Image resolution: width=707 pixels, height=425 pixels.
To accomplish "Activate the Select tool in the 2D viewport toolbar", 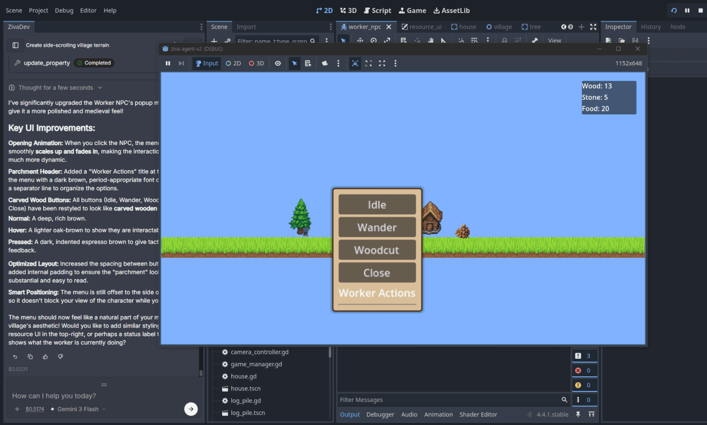I will click(344, 40).
